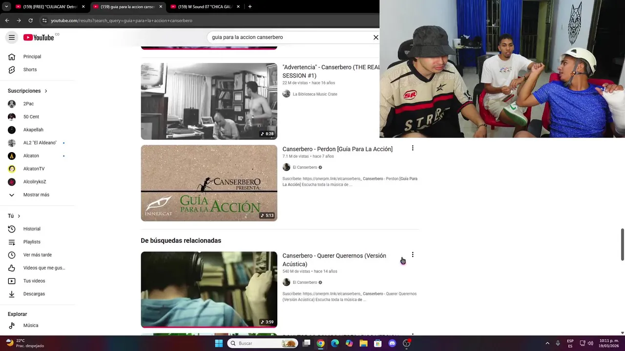
Task: Open Discord from taskbar
Action: click(392, 343)
